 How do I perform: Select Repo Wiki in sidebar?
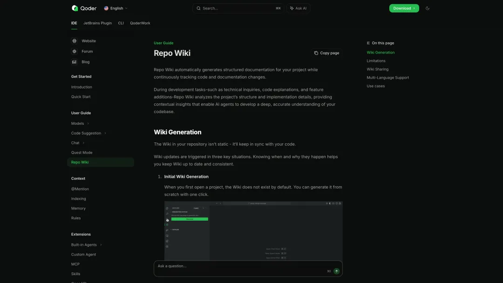pos(101,162)
